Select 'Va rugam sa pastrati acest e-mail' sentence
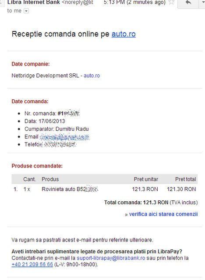 tap(82, 240)
